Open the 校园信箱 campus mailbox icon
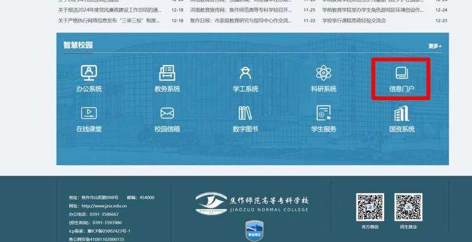Image resolution: width=472 pixels, height=242 pixels. (167, 119)
